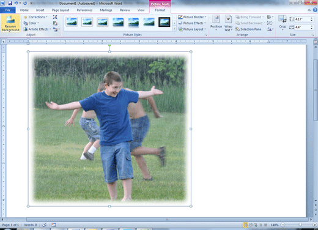
Task: Select Picture Tools Format tab
Action: 160,10
